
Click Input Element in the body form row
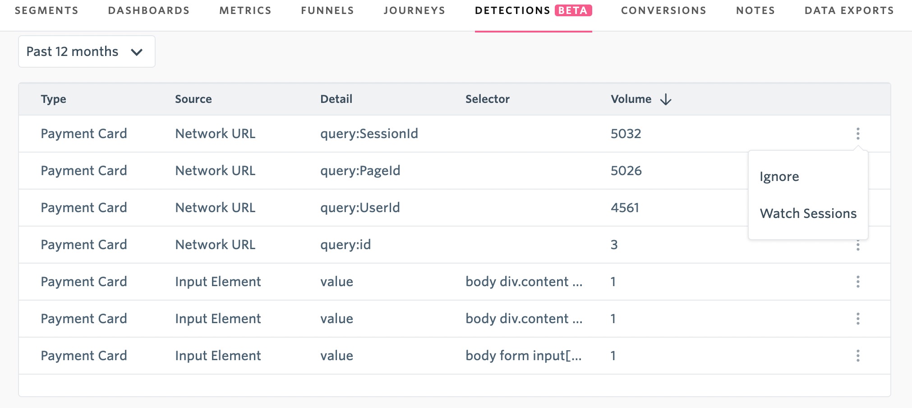(218, 356)
